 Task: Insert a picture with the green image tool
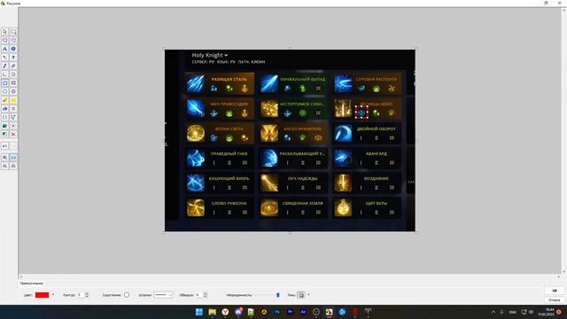tap(4, 126)
